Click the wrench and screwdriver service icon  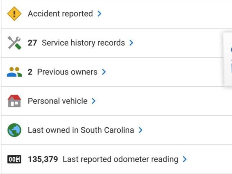[14, 43]
